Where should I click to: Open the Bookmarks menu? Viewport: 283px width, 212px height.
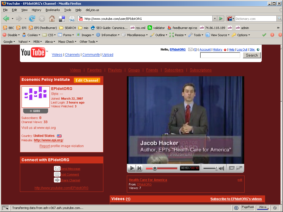pyautogui.click(x=53, y=10)
